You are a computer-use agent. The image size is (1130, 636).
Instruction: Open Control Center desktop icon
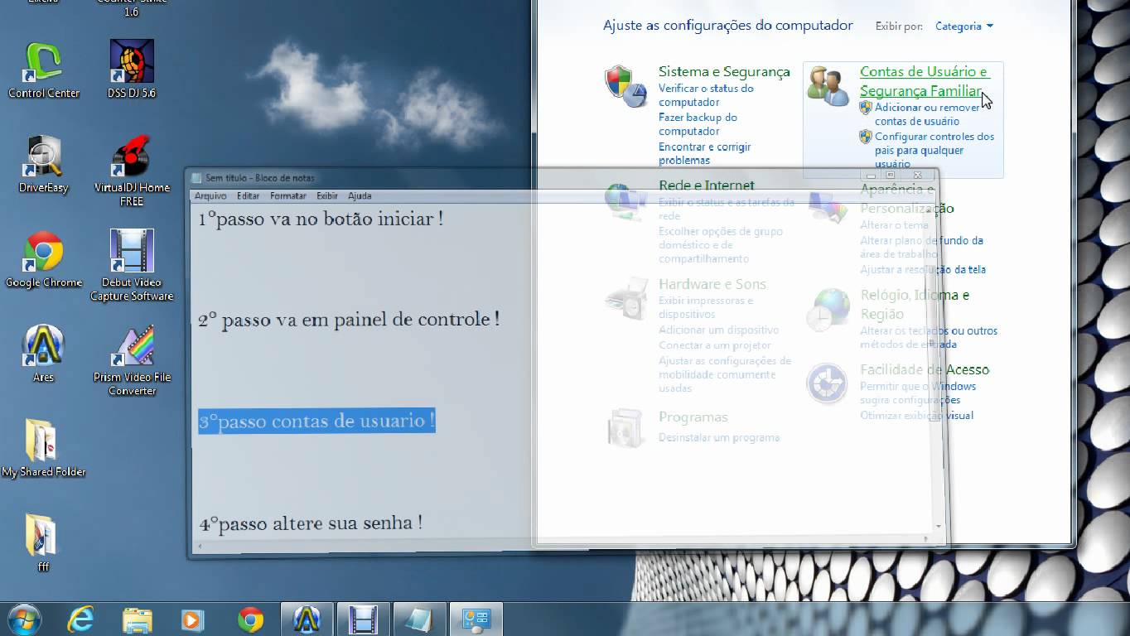[44, 70]
